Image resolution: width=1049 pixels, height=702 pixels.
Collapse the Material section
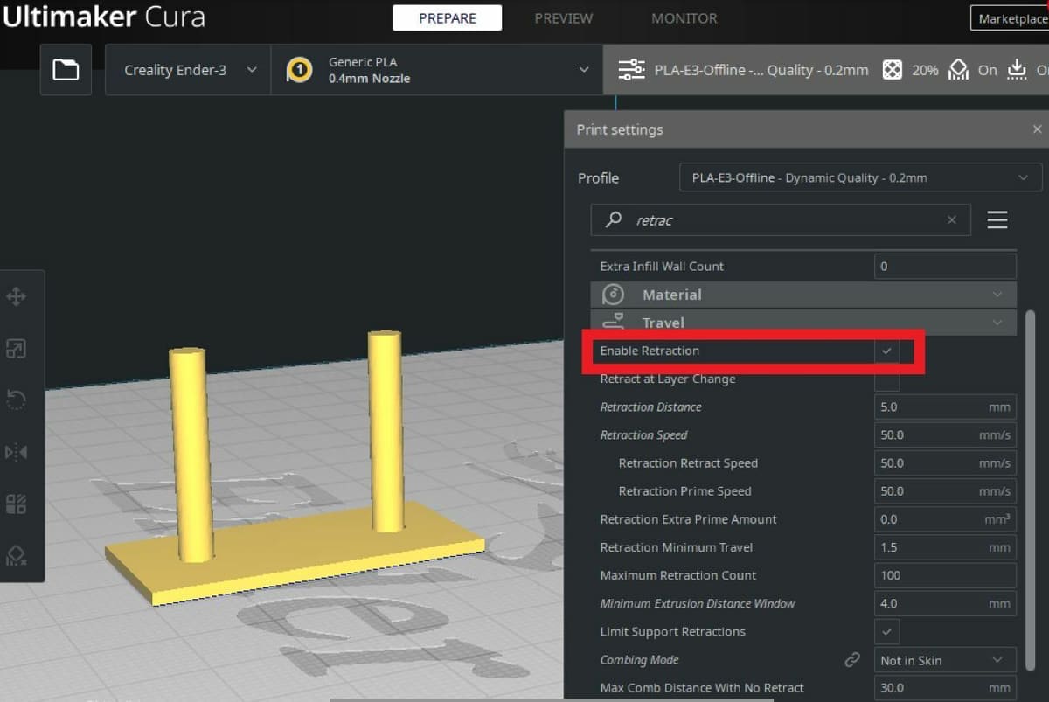[997, 295]
